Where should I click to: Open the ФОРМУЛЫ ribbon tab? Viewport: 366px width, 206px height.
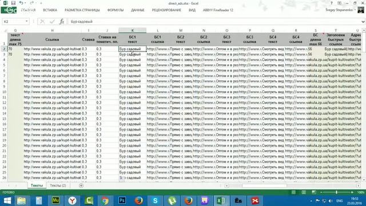tap(116, 10)
